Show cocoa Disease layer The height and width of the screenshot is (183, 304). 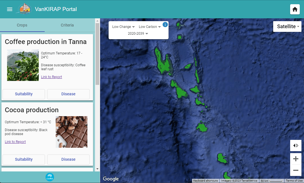point(68,159)
